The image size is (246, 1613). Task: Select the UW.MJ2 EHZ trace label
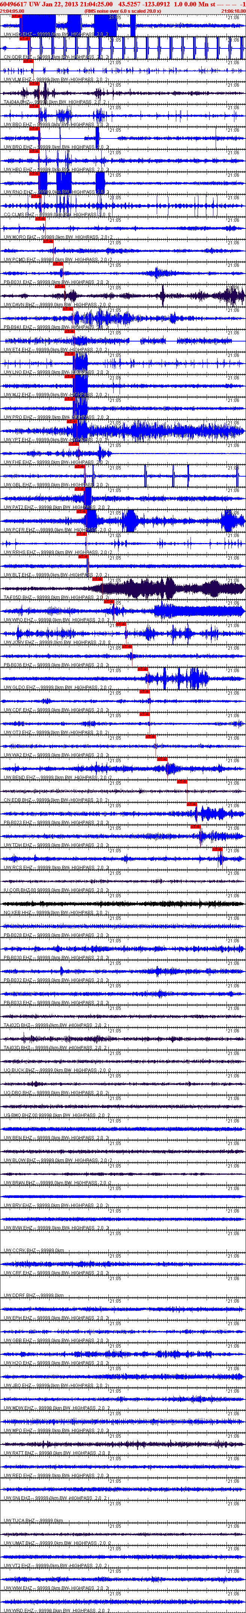click(56, 395)
